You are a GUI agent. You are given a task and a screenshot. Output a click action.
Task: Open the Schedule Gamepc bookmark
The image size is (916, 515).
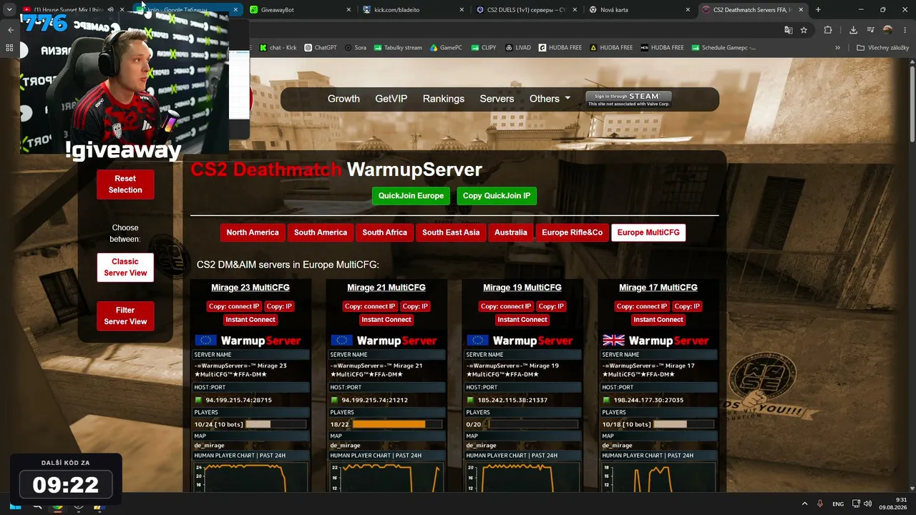(723, 48)
